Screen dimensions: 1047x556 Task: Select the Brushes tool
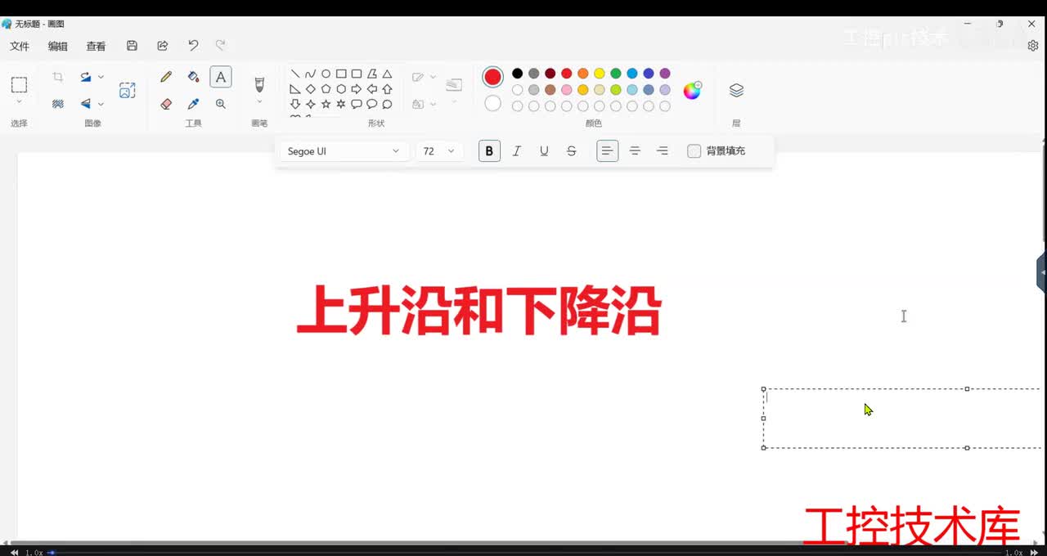coord(259,85)
